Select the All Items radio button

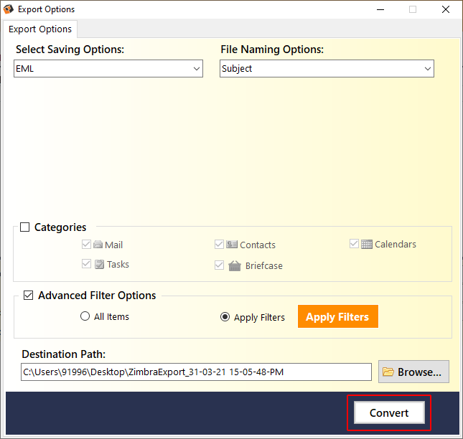click(85, 316)
